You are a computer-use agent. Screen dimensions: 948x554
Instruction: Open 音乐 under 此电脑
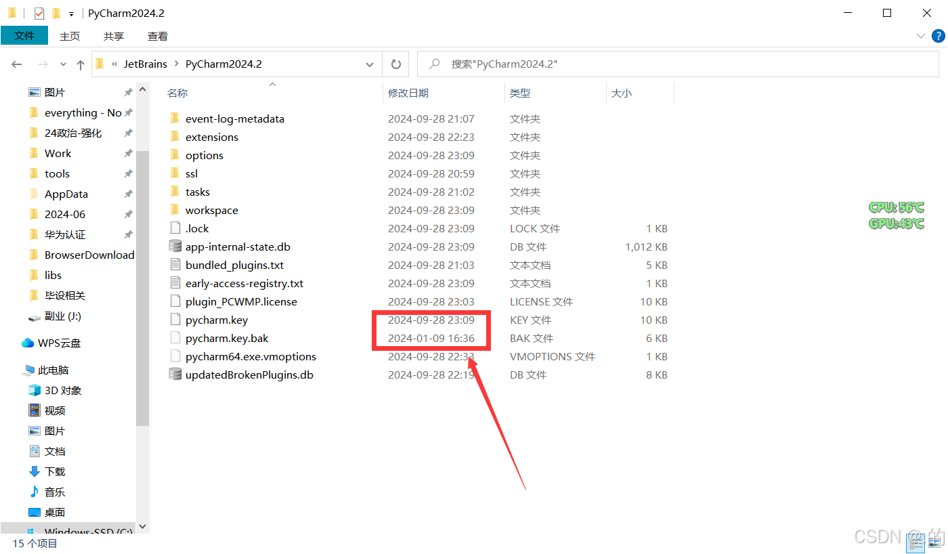tap(55, 492)
